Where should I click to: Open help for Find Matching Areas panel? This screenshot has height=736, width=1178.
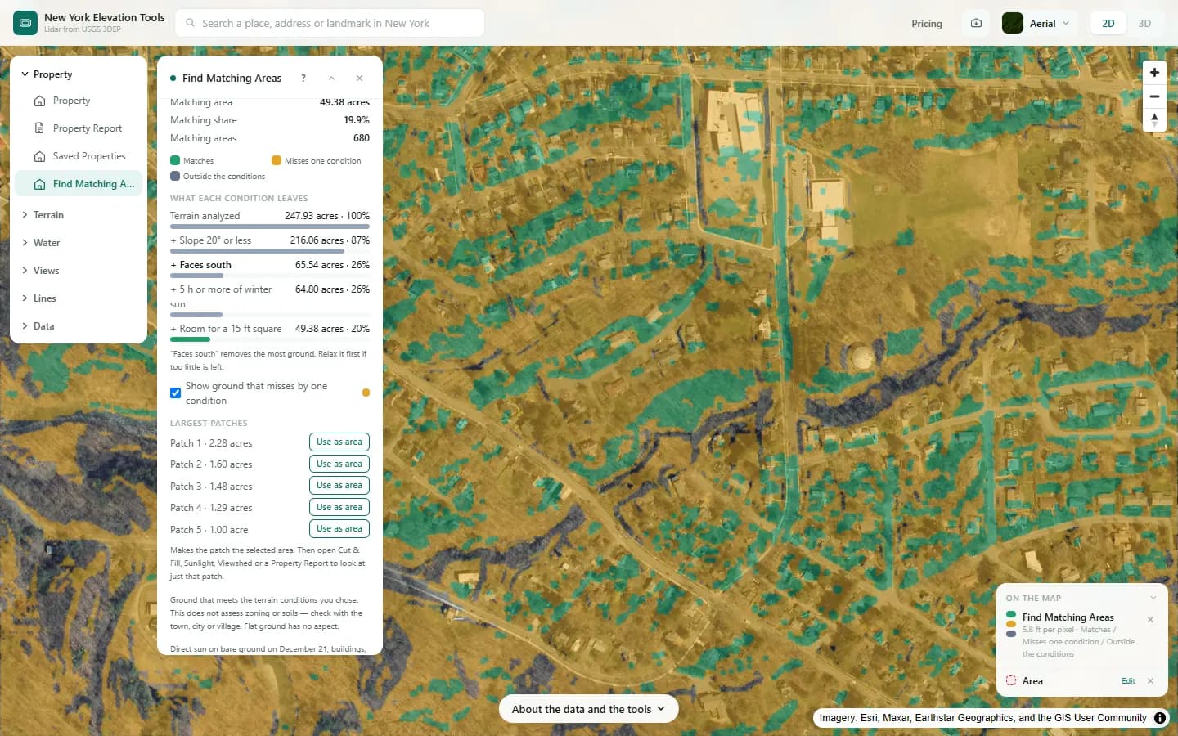[x=303, y=79]
